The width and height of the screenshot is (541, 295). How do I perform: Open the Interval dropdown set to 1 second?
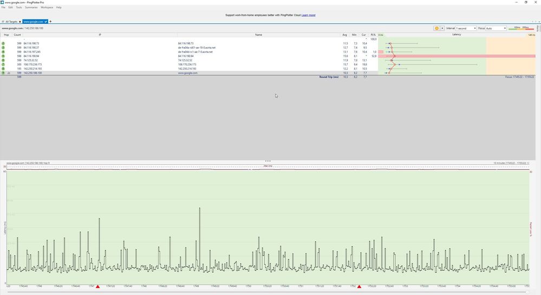pos(465,28)
